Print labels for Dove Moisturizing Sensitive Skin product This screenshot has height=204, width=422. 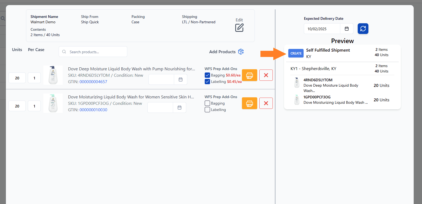[x=249, y=103]
